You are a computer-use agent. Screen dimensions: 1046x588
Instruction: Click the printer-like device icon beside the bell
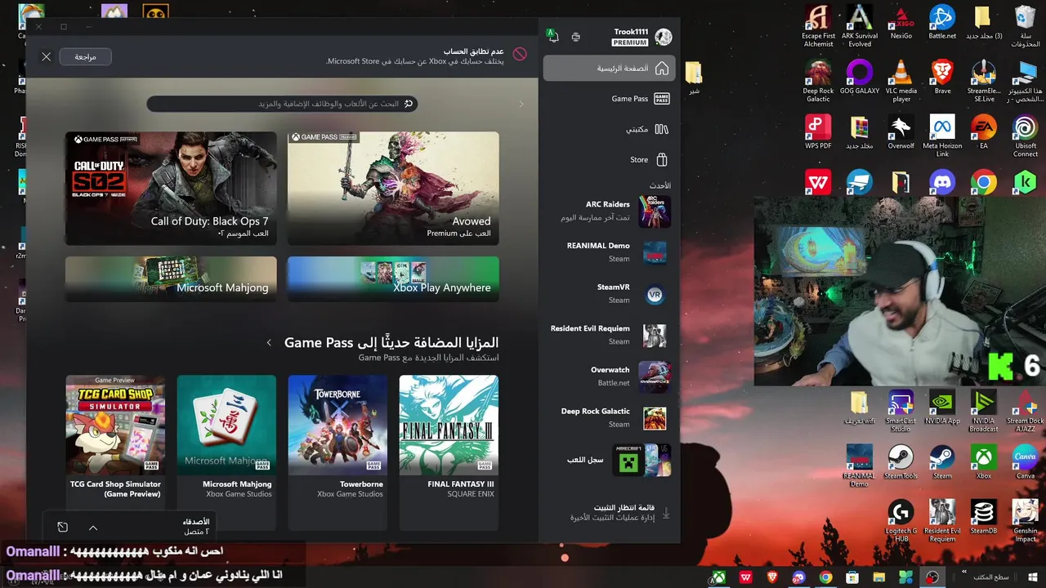576,37
